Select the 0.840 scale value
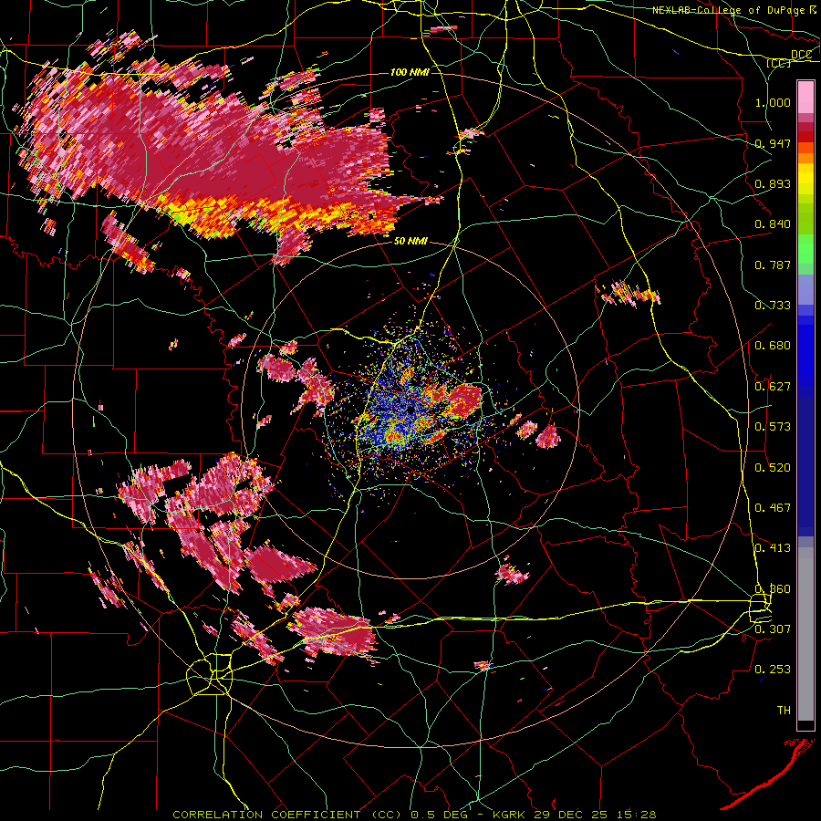Viewport: 821px width, 821px height. [x=773, y=224]
